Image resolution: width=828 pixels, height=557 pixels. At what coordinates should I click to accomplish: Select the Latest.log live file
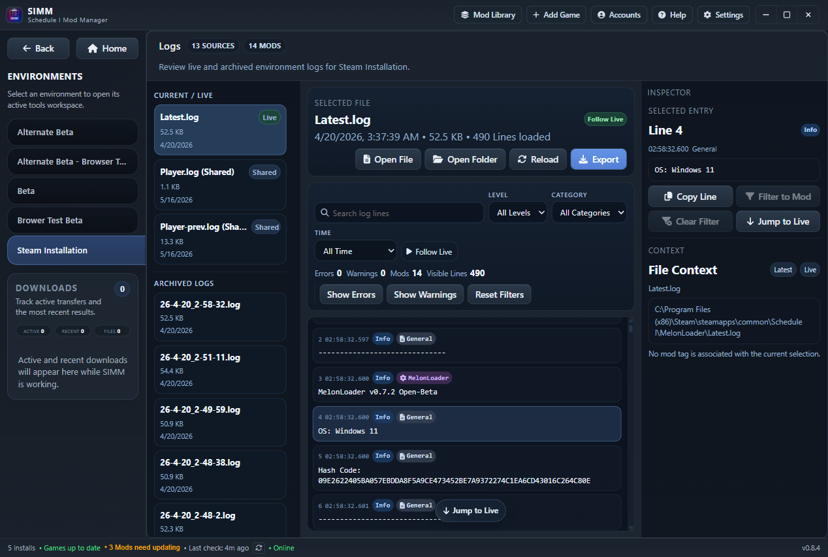[x=220, y=130]
